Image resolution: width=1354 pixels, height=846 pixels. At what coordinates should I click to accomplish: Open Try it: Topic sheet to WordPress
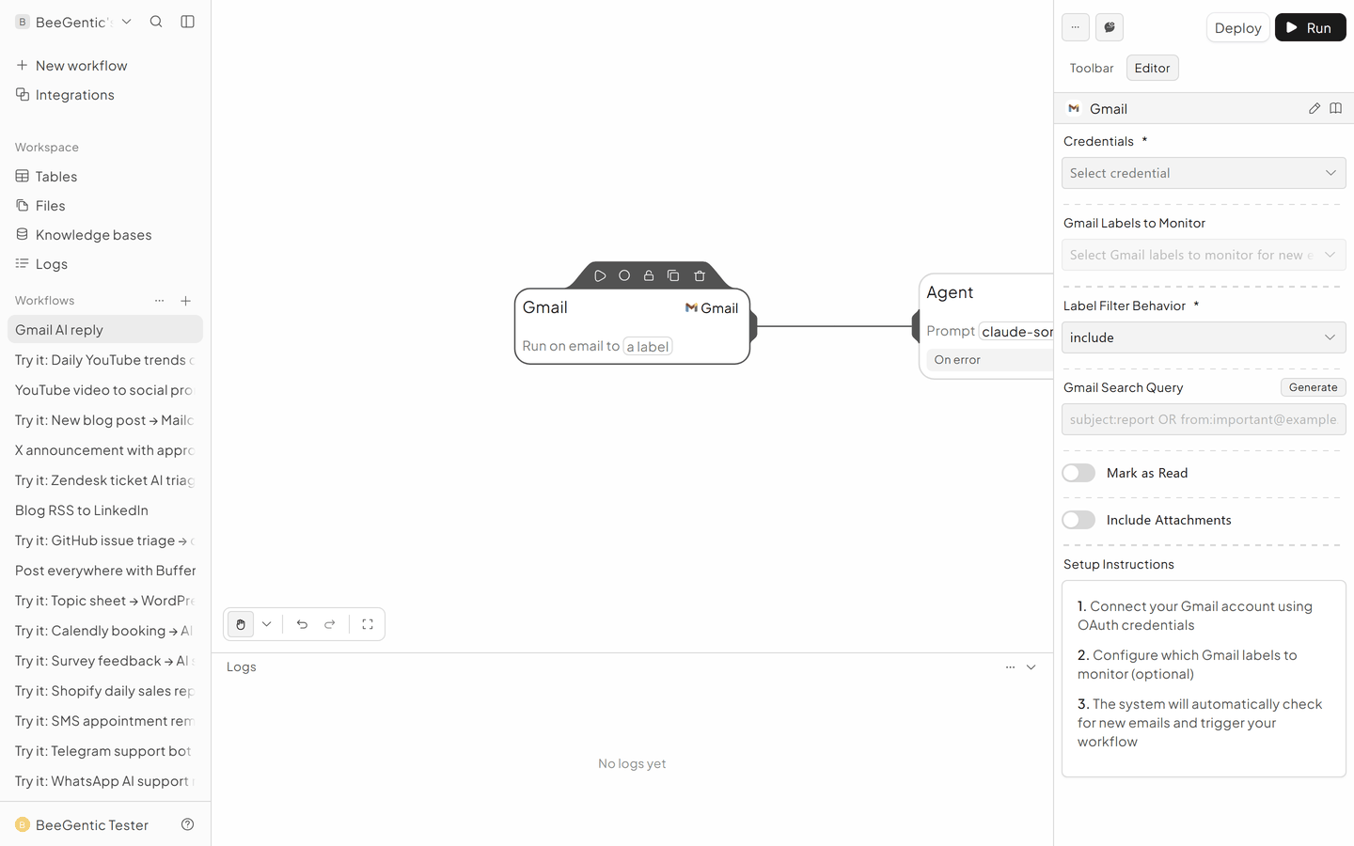[105, 601]
